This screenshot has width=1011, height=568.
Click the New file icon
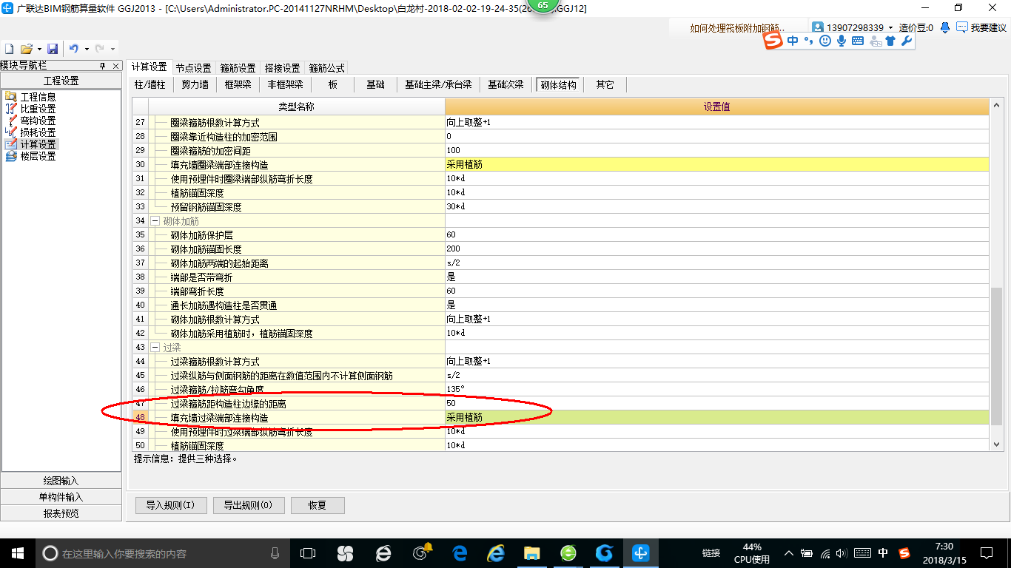10,49
